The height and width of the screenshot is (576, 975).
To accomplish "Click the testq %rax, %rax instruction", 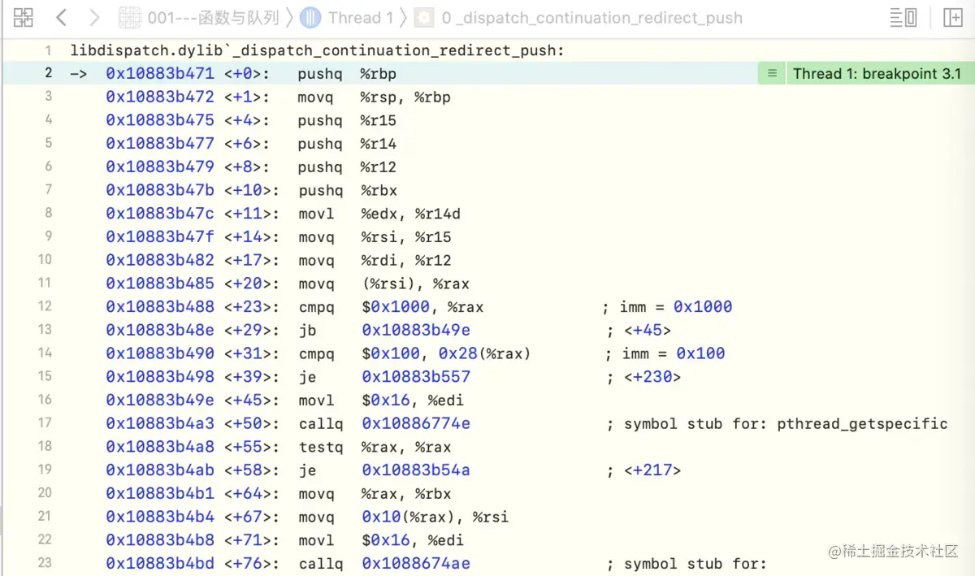I will click(374, 447).
